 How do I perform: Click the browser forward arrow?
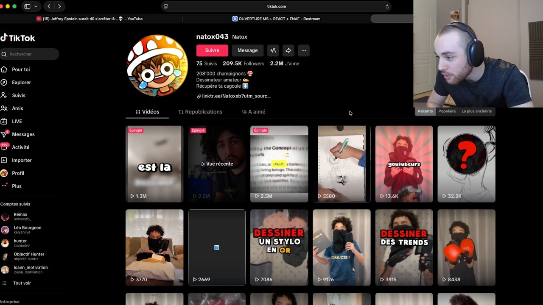pyautogui.click(x=59, y=6)
